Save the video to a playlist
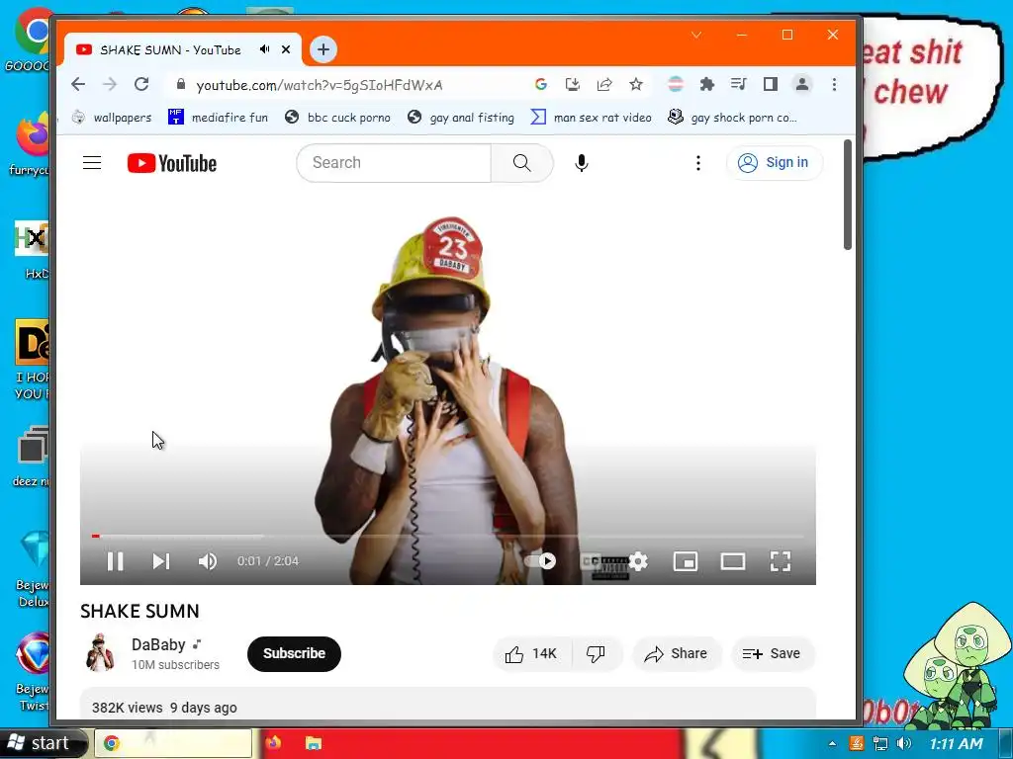This screenshot has height=759, width=1013. [x=773, y=654]
